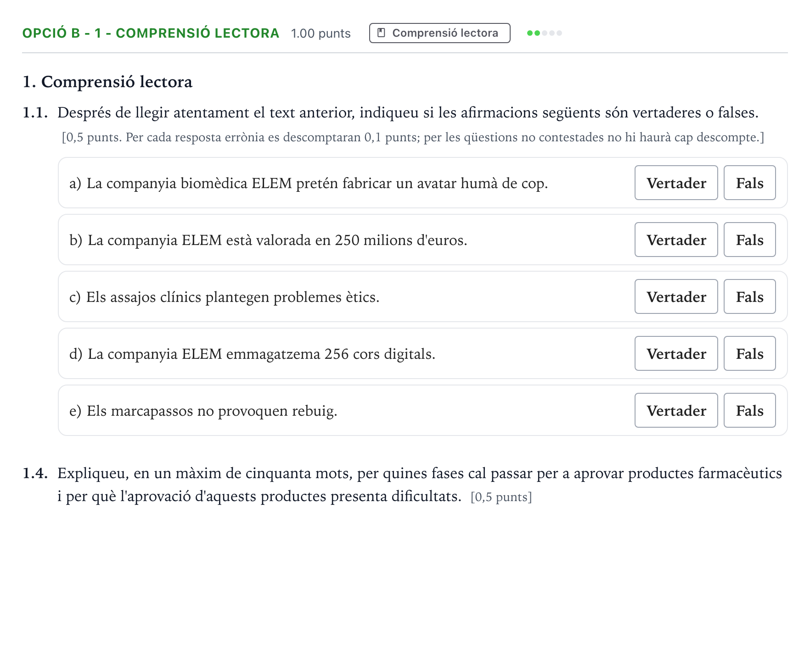
Task: Click the 1.00 punts label
Action: pyautogui.click(x=321, y=33)
